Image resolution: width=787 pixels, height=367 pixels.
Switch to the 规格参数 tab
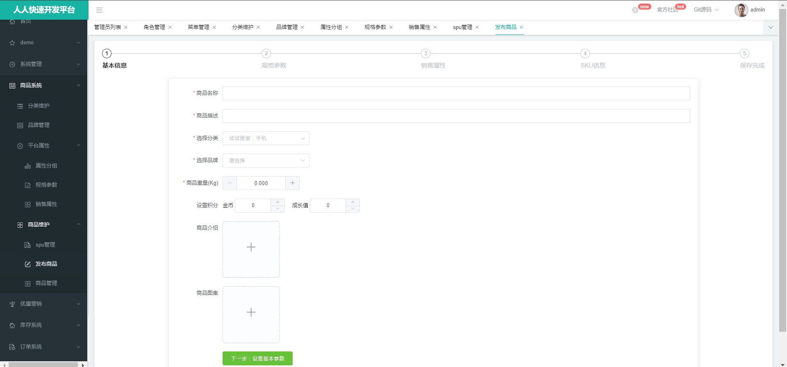[x=375, y=27]
